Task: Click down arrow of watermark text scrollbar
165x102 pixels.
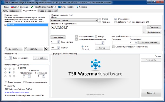Action: pos(144,32)
